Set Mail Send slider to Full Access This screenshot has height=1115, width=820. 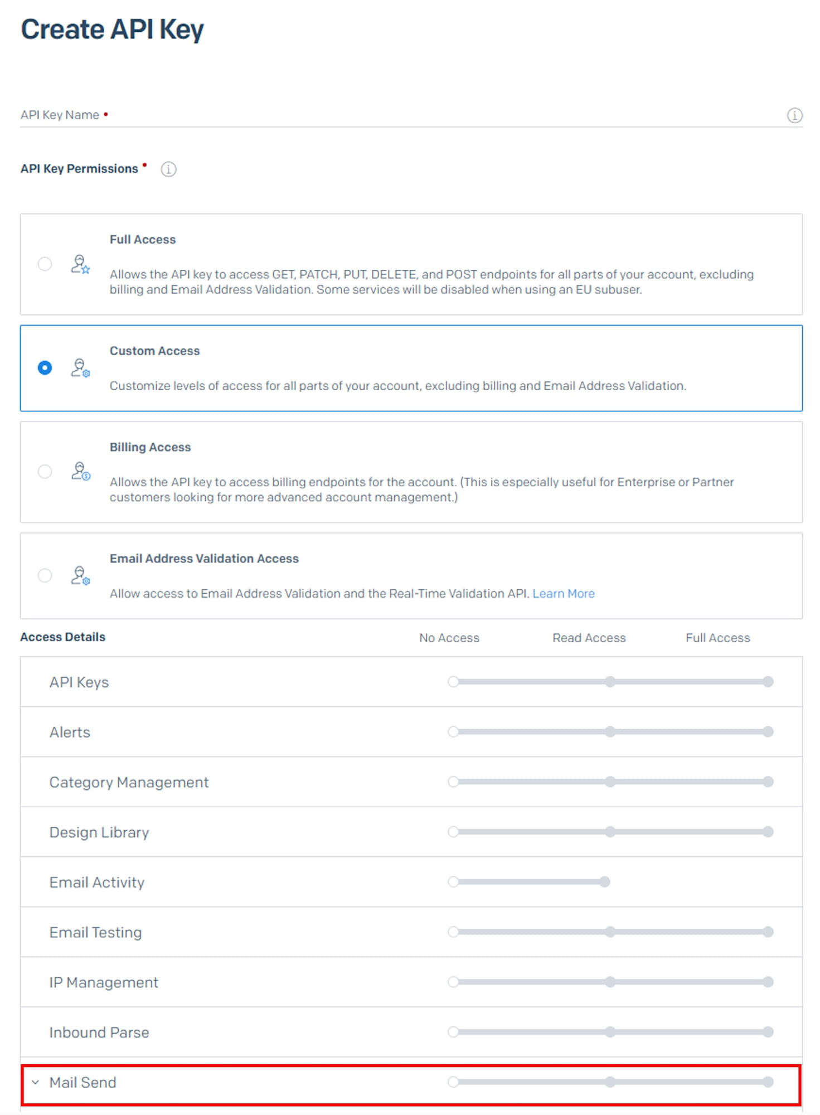tap(768, 1082)
